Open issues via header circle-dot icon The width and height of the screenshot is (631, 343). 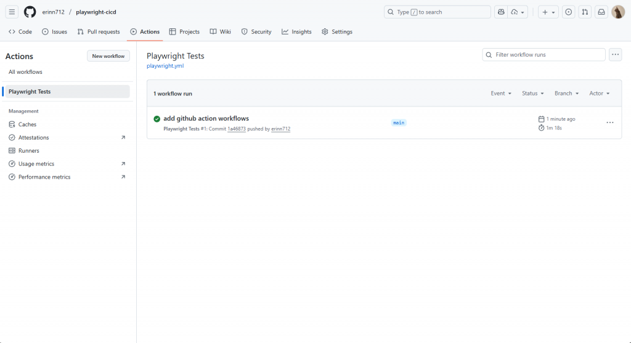[568, 12]
